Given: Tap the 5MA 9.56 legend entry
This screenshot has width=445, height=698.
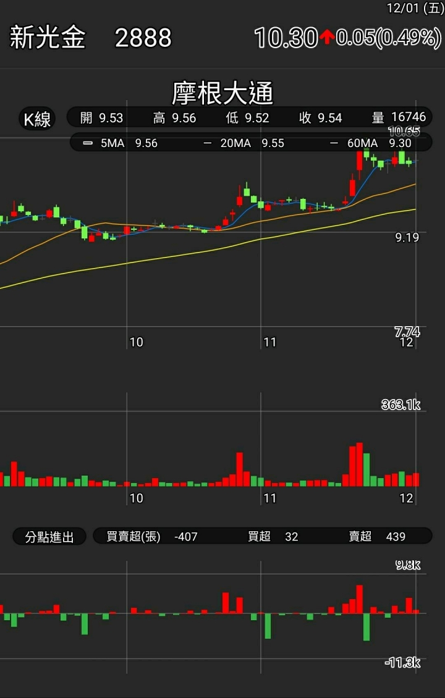Looking at the screenshot, I should pyautogui.click(x=121, y=143).
